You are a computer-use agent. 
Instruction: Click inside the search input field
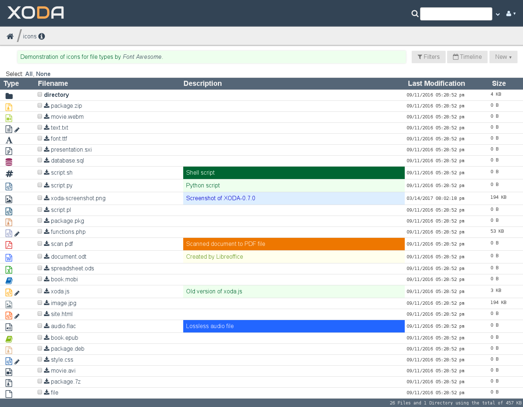tap(456, 14)
